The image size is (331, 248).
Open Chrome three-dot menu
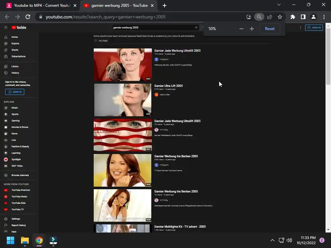(x=324, y=17)
